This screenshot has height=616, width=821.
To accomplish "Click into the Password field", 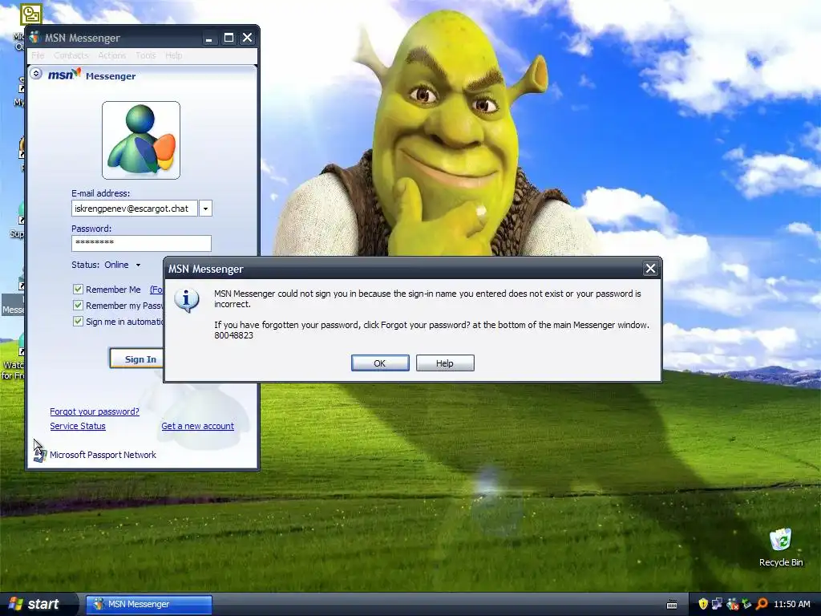I will 141,243.
